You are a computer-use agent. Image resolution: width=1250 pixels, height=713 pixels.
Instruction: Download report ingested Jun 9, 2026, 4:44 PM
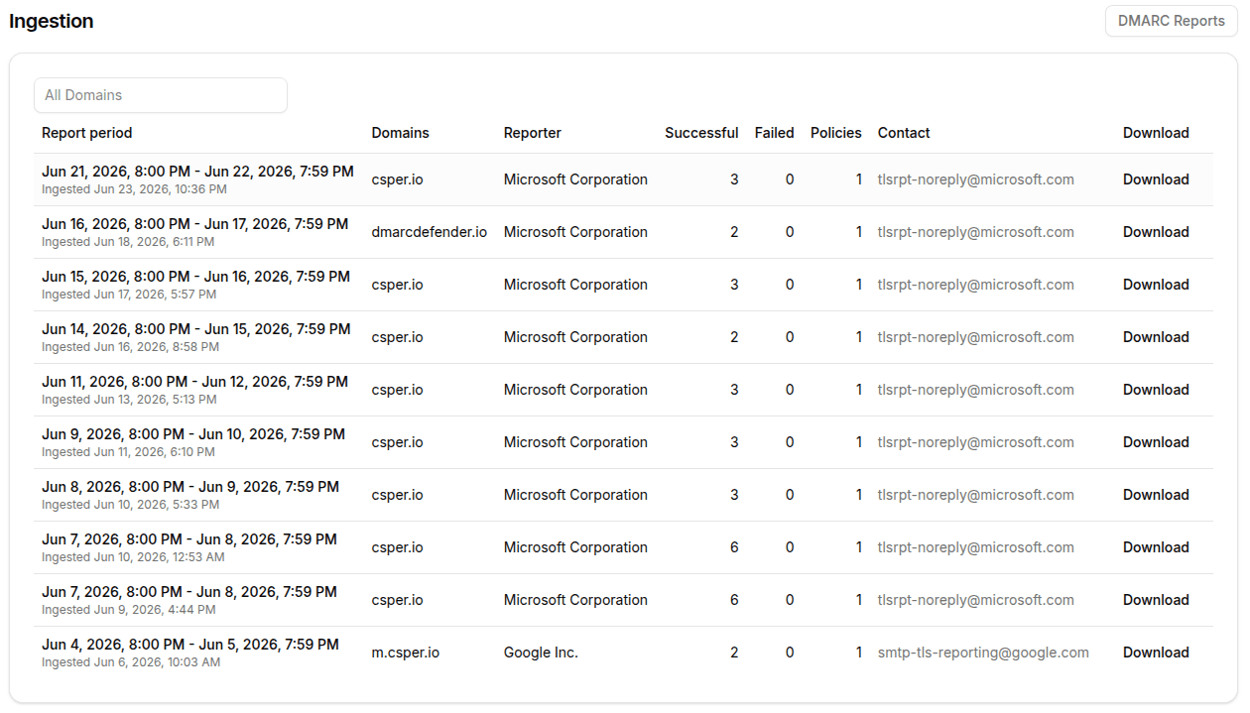tap(1156, 600)
